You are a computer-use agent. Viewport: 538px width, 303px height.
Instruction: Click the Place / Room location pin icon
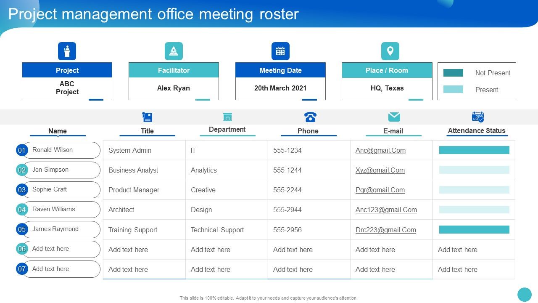390,51
